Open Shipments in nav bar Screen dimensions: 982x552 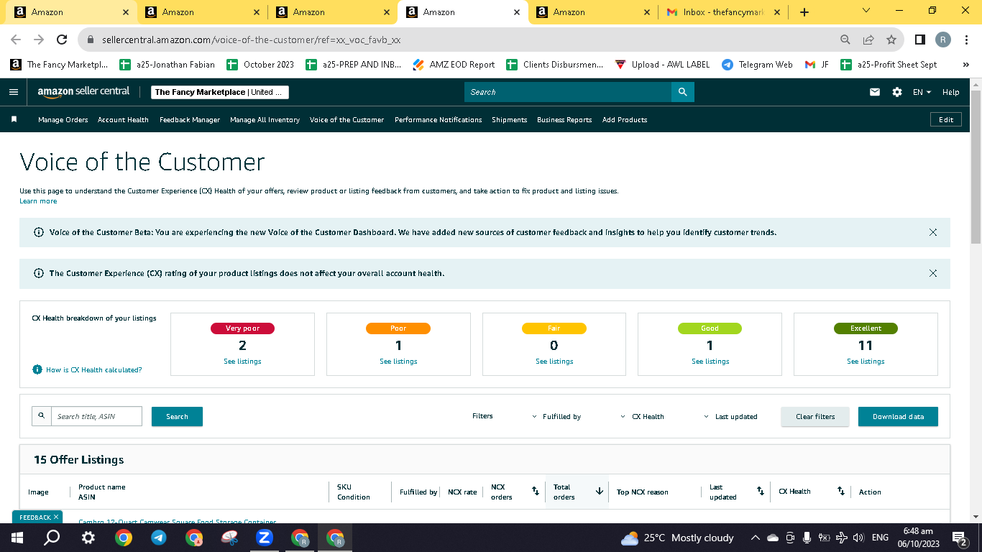point(510,120)
